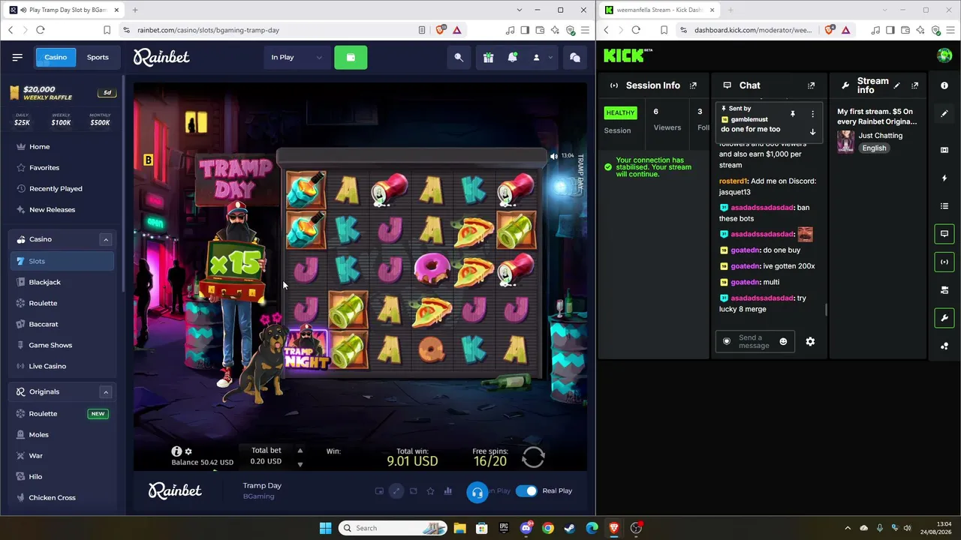This screenshot has width=961, height=540.
Task: Open Windows Start menu
Action: click(325, 528)
